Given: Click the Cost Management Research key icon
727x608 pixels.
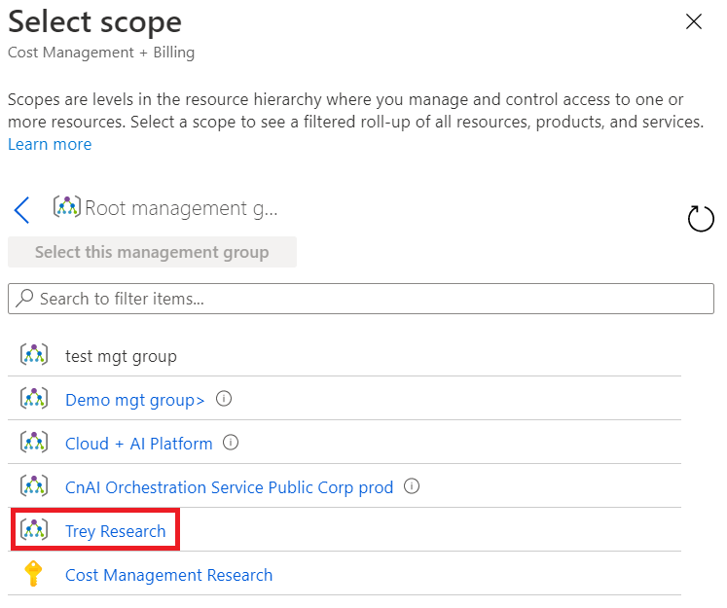Looking at the screenshot, I should coord(34,575).
